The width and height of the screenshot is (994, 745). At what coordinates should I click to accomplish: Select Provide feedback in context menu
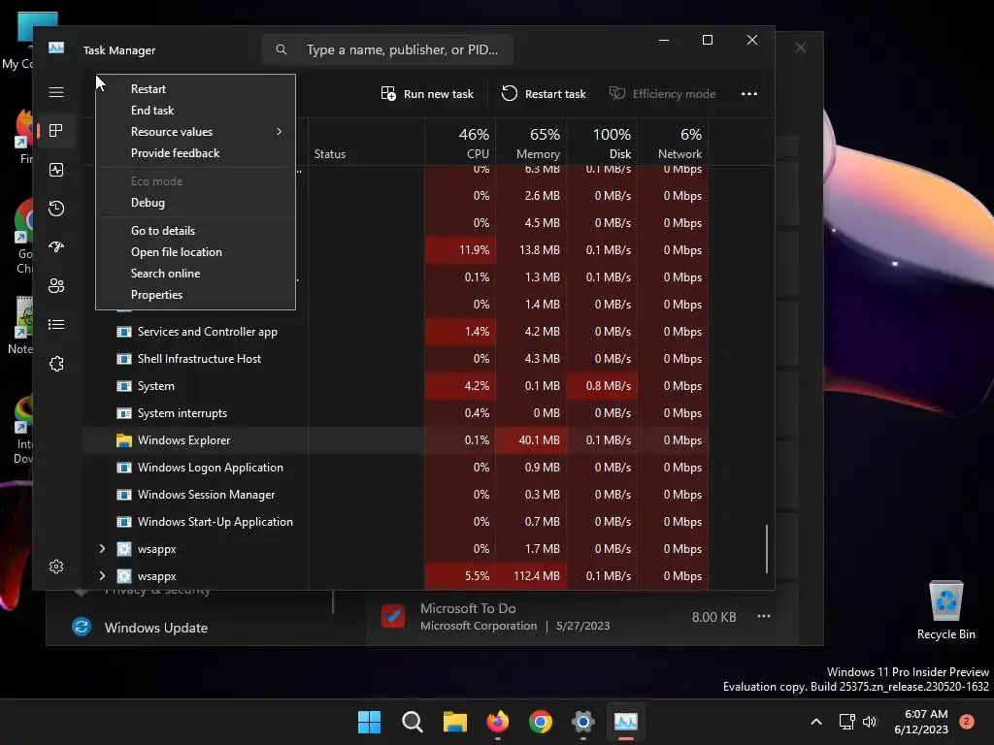coord(195,153)
